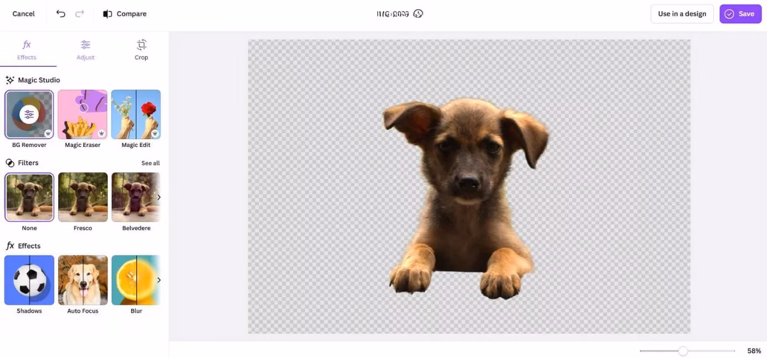Switch to the Adjust tab
The width and height of the screenshot is (767, 358).
tap(85, 50)
